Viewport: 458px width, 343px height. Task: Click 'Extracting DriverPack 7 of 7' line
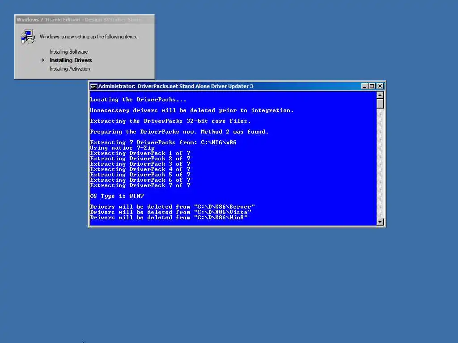[x=140, y=185]
